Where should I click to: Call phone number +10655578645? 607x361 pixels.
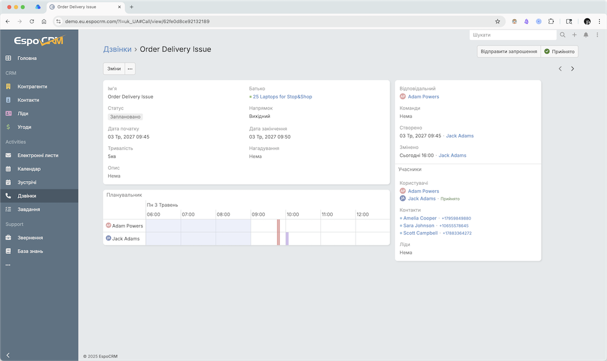453,225
